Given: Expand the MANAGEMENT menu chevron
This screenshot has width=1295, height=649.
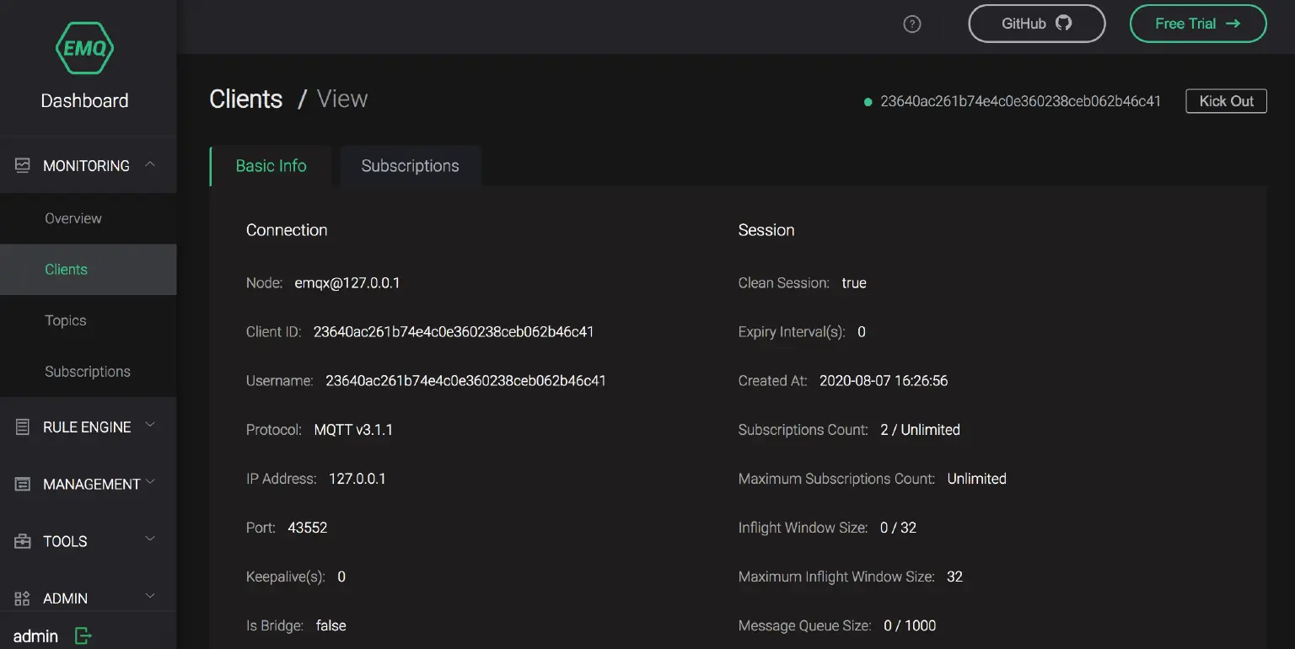Looking at the screenshot, I should pyautogui.click(x=150, y=482).
